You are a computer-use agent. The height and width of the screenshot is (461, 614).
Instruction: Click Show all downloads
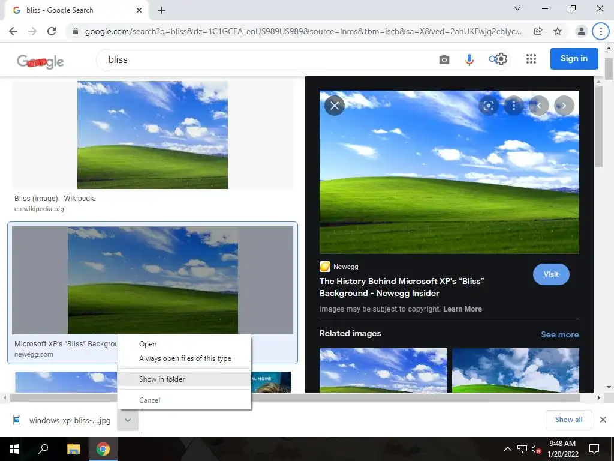coord(568,420)
